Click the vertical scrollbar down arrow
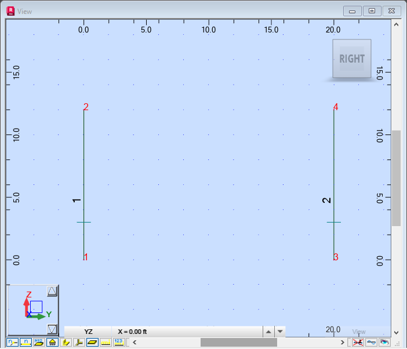The height and width of the screenshot is (349, 407). pyautogui.click(x=396, y=333)
